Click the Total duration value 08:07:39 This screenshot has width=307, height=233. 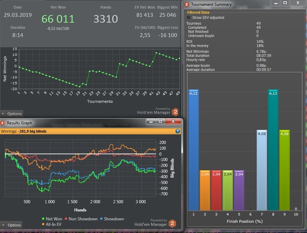point(264,56)
